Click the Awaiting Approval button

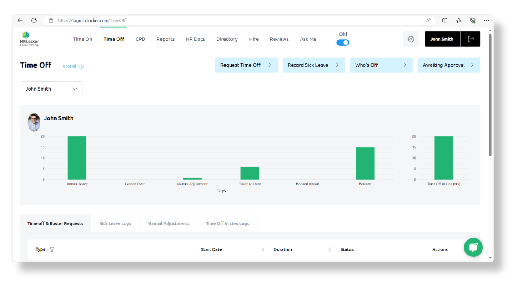(x=449, y=65)
